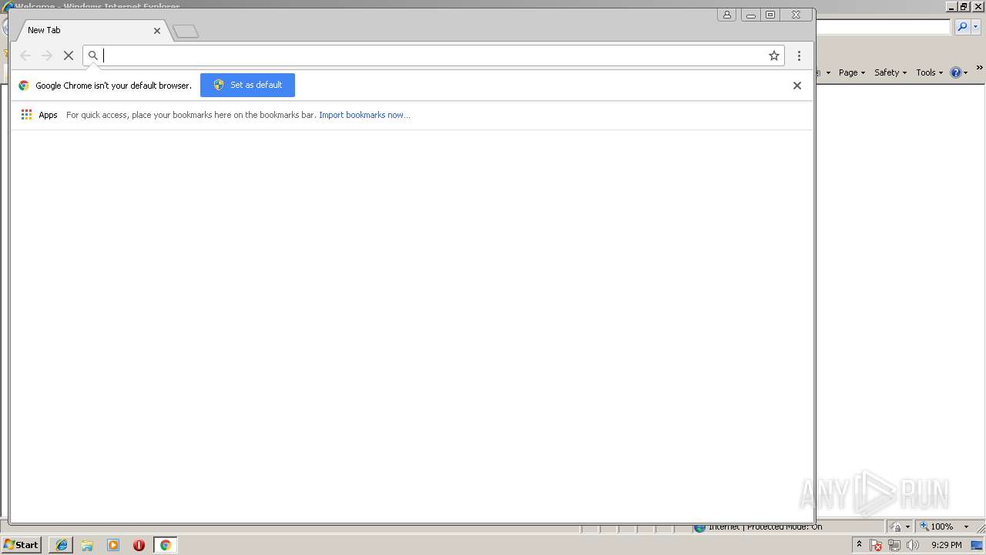The width and height of the screenshot is (986, 555).
Task: Click the Internet Explorer help icon
Action: [x=956, y=72]
